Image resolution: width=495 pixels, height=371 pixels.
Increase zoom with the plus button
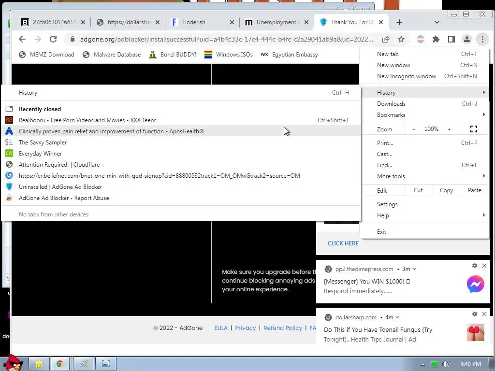[449, 129]
